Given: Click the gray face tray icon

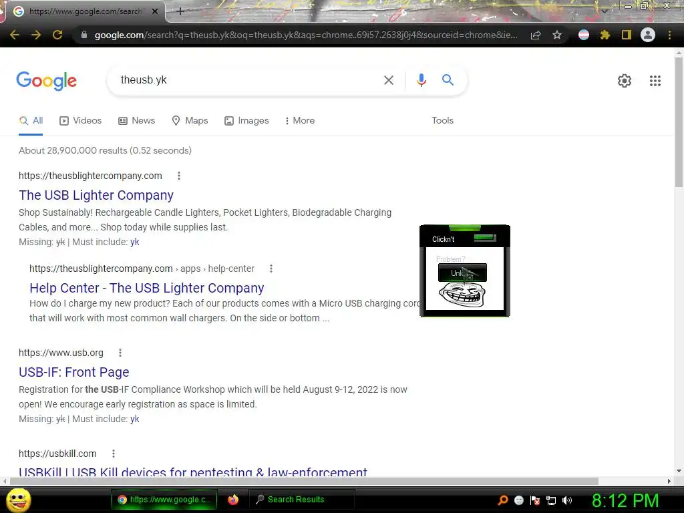Looking at the screenshot, I should (519, 500).
